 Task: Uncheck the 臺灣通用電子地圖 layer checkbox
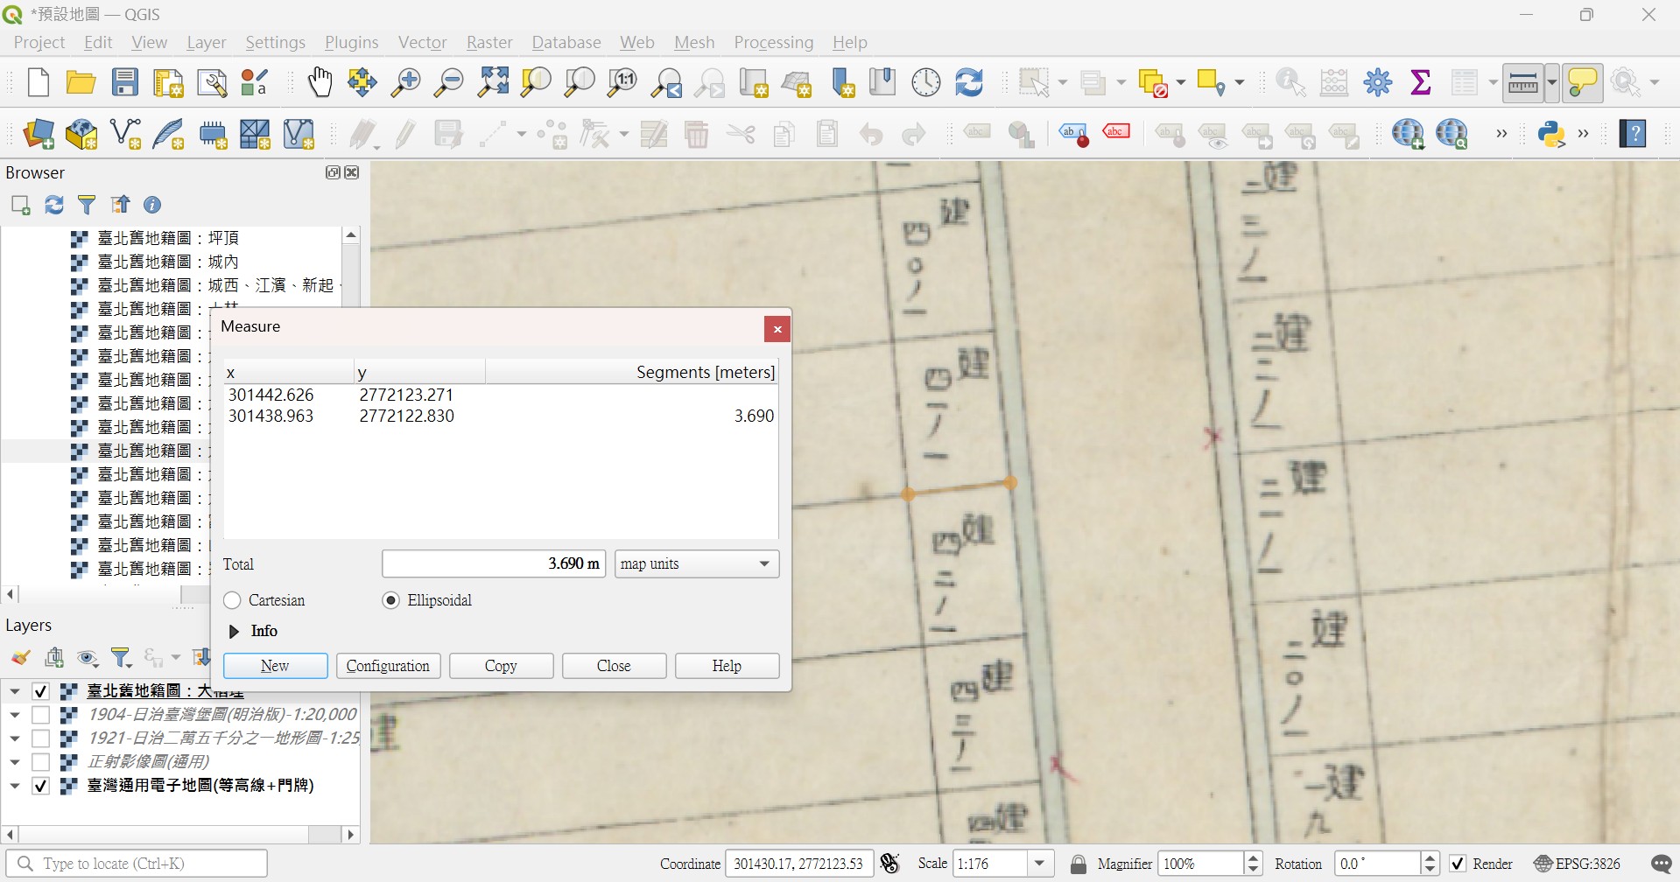click(x=40, y=786)
